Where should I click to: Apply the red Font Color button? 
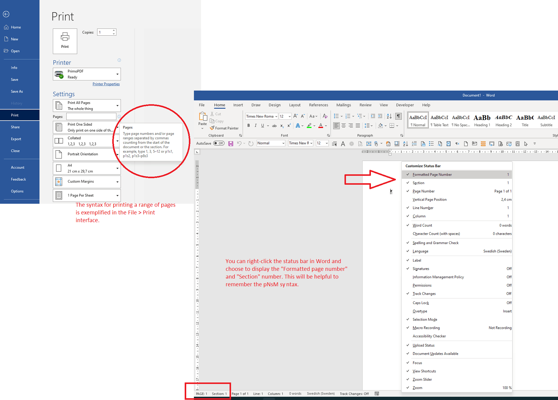[321, 126]
